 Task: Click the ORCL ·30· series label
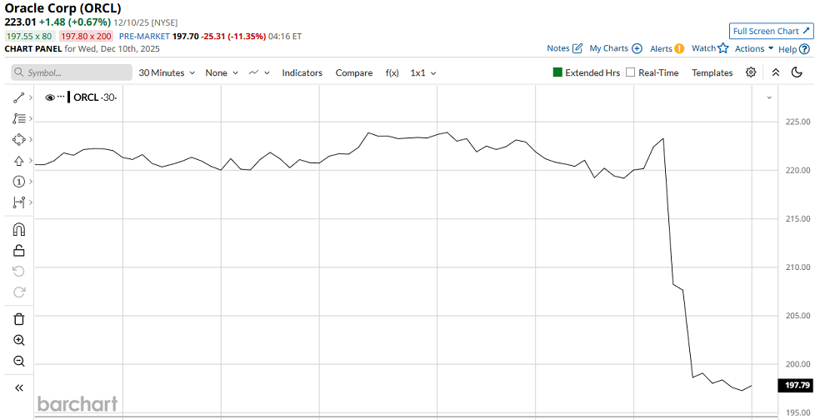95,97
